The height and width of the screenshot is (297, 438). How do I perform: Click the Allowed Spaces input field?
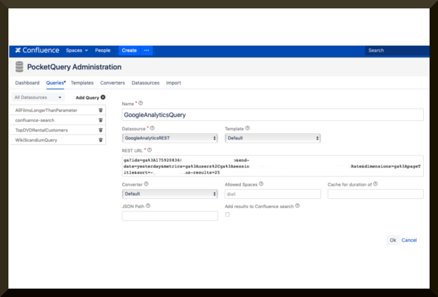(272, 194)
